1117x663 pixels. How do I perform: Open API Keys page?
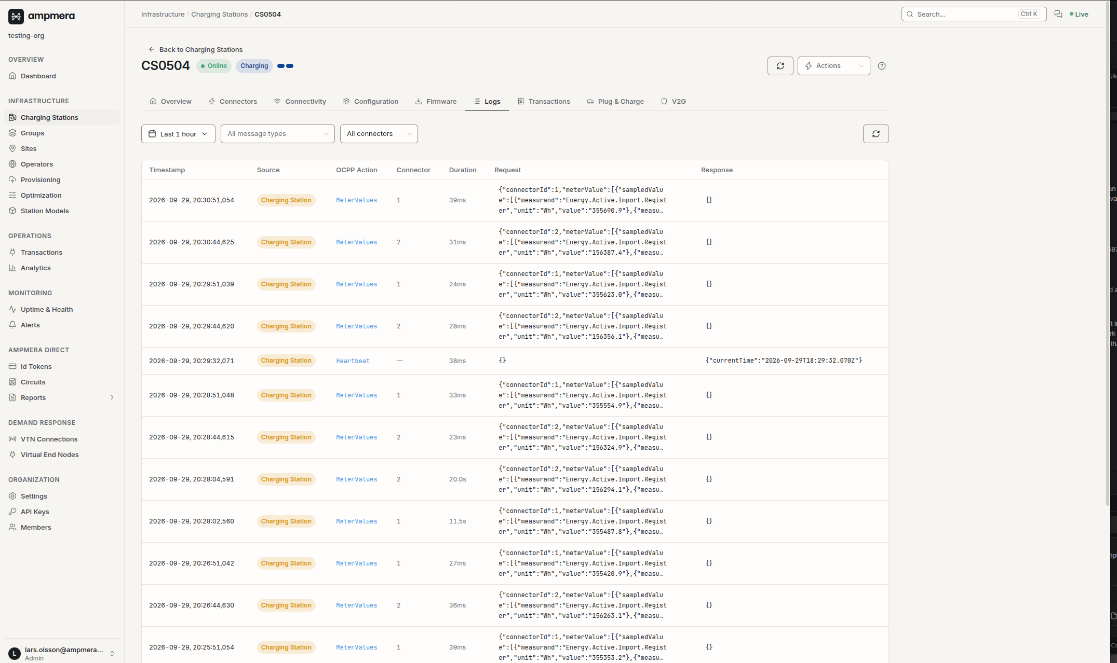coord(62,512)
